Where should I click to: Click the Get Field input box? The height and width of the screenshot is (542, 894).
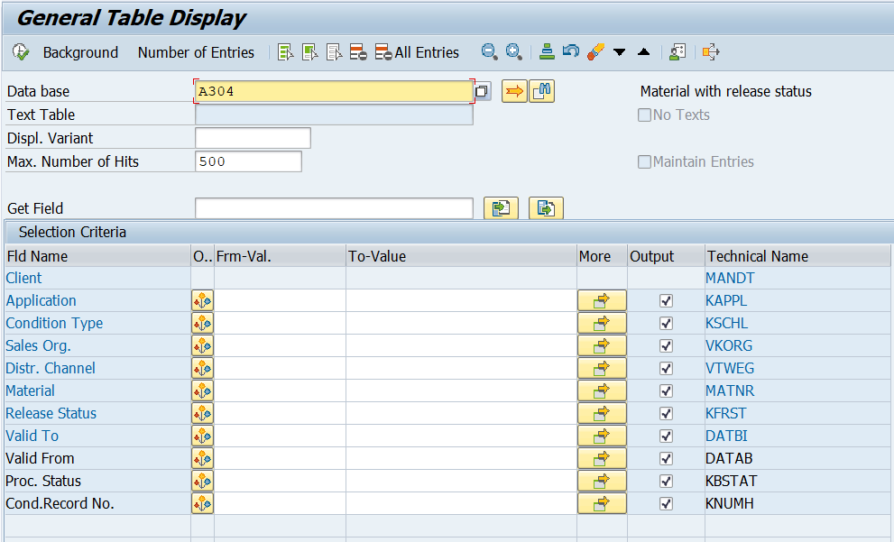click(334, 208)
